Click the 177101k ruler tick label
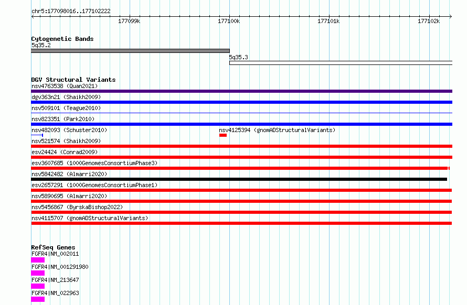 [x=328, y=21]
